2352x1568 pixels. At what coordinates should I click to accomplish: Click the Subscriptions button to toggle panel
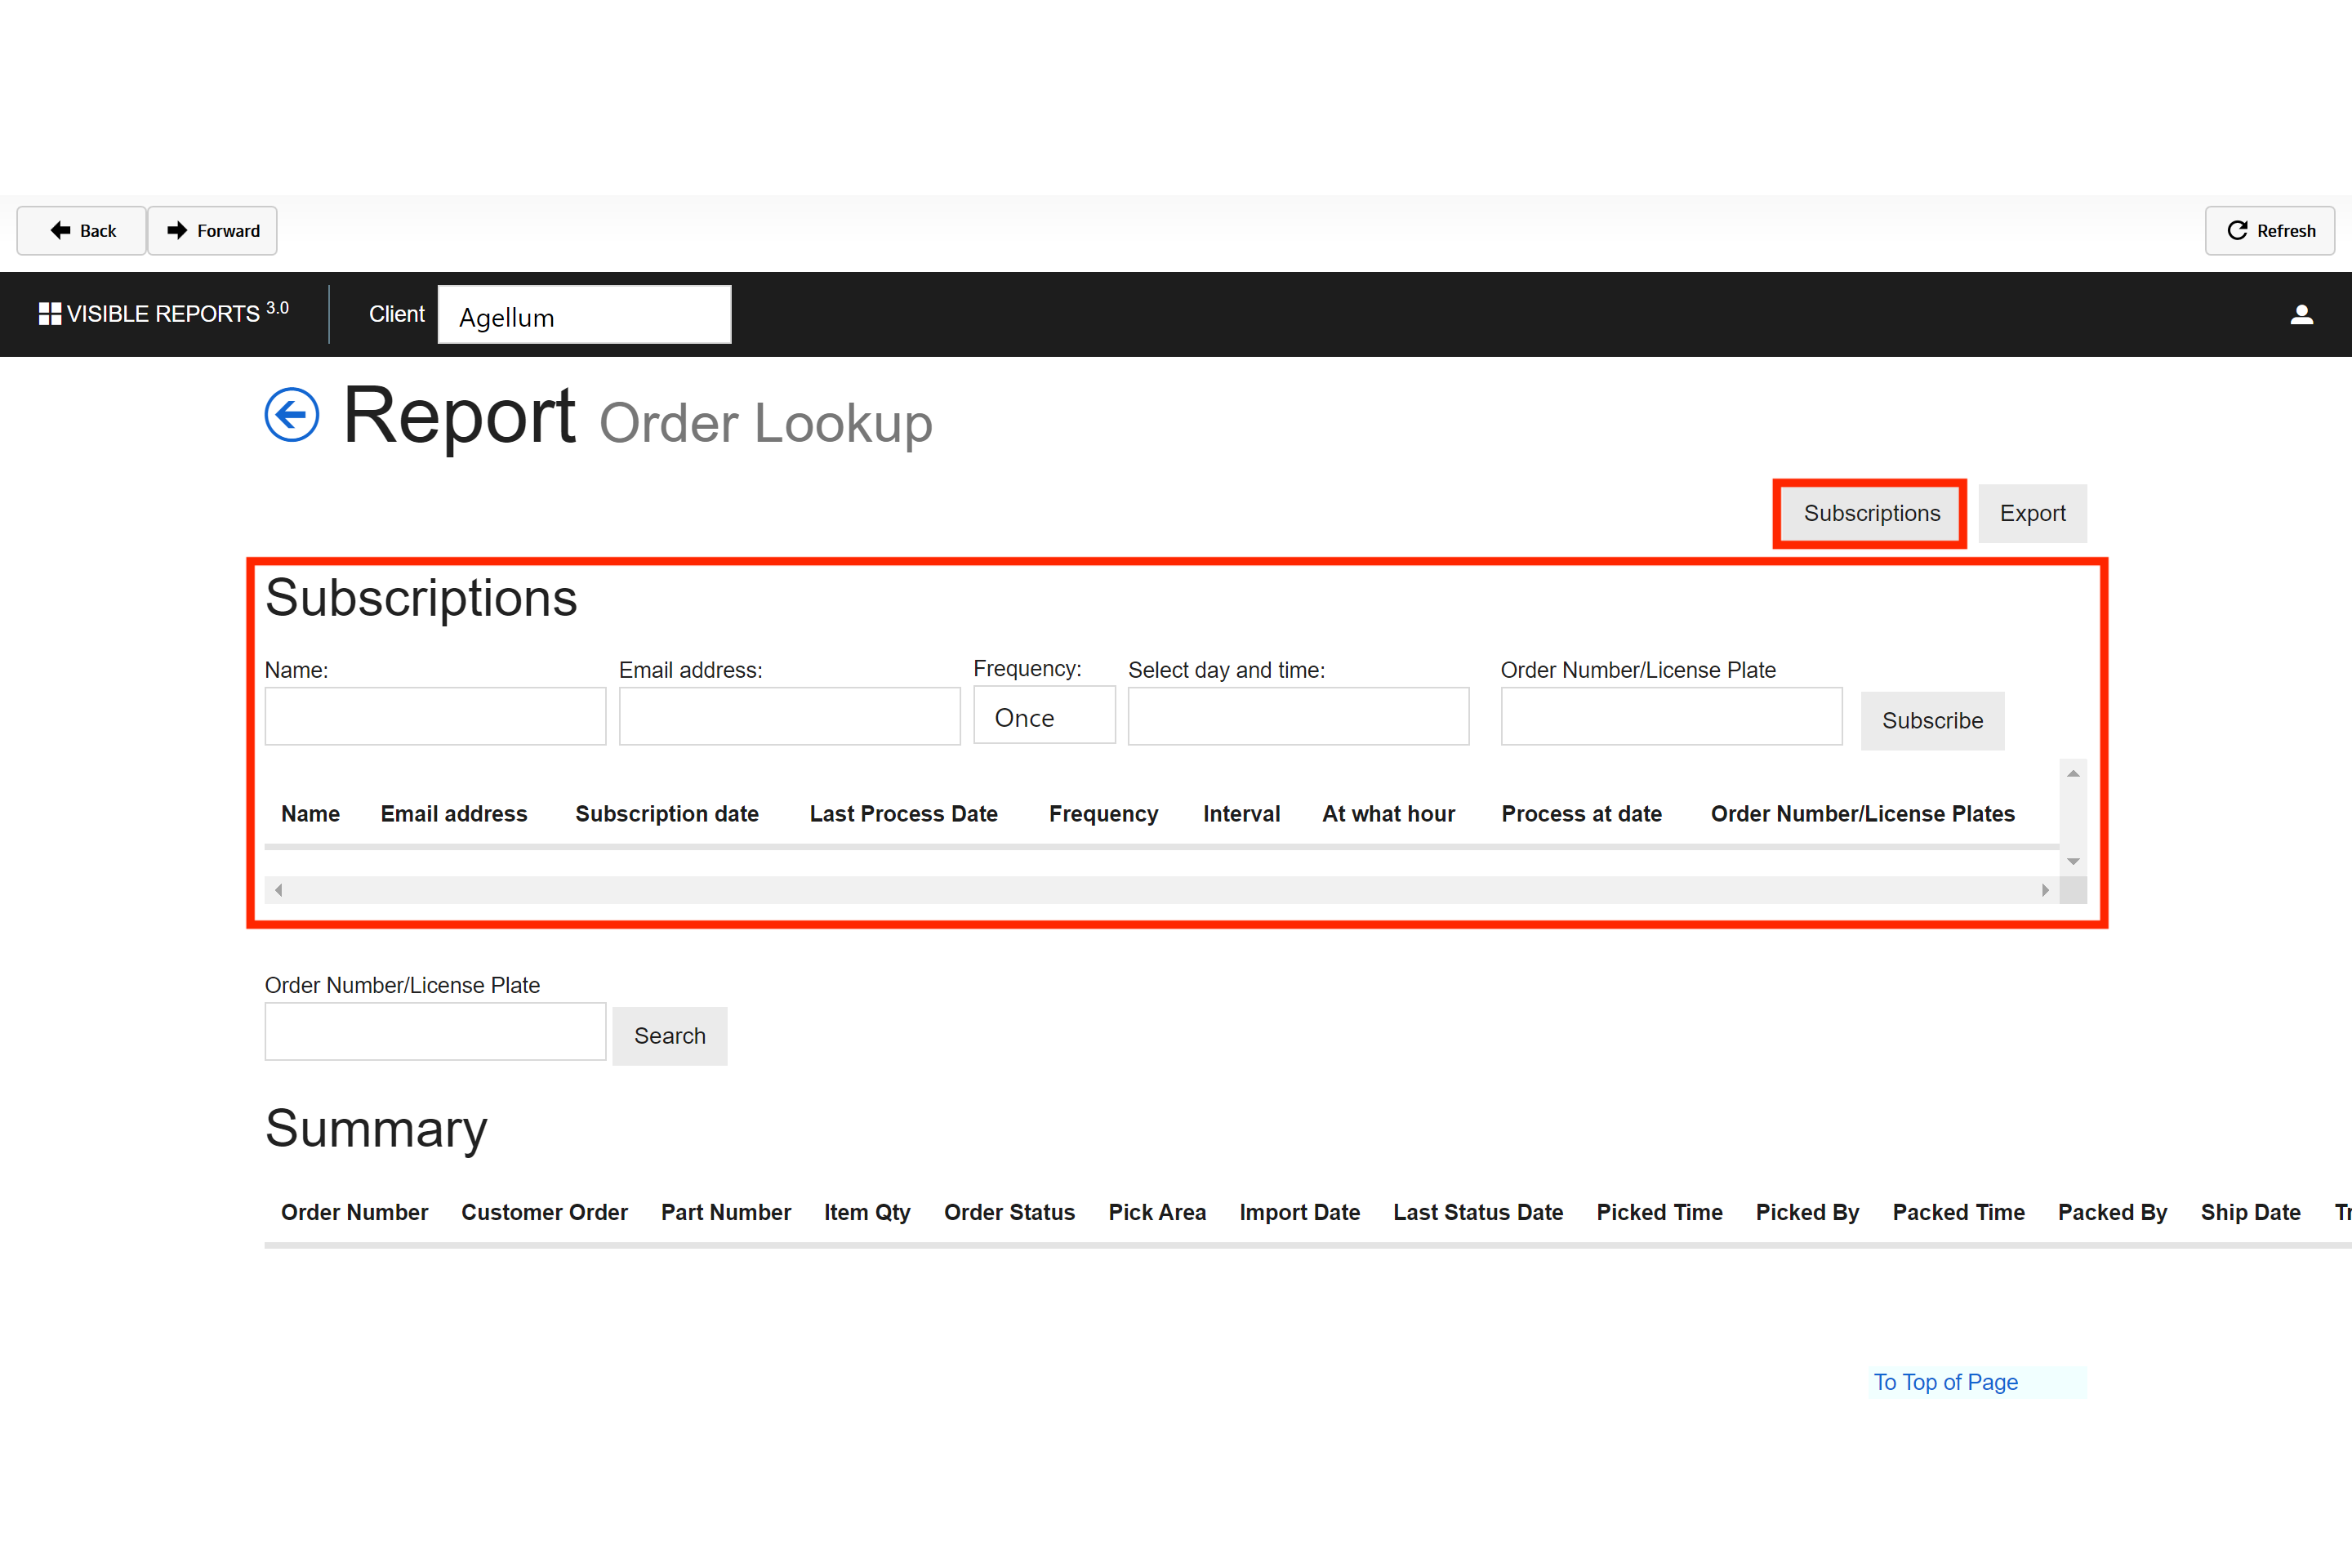pos(1871,513)
